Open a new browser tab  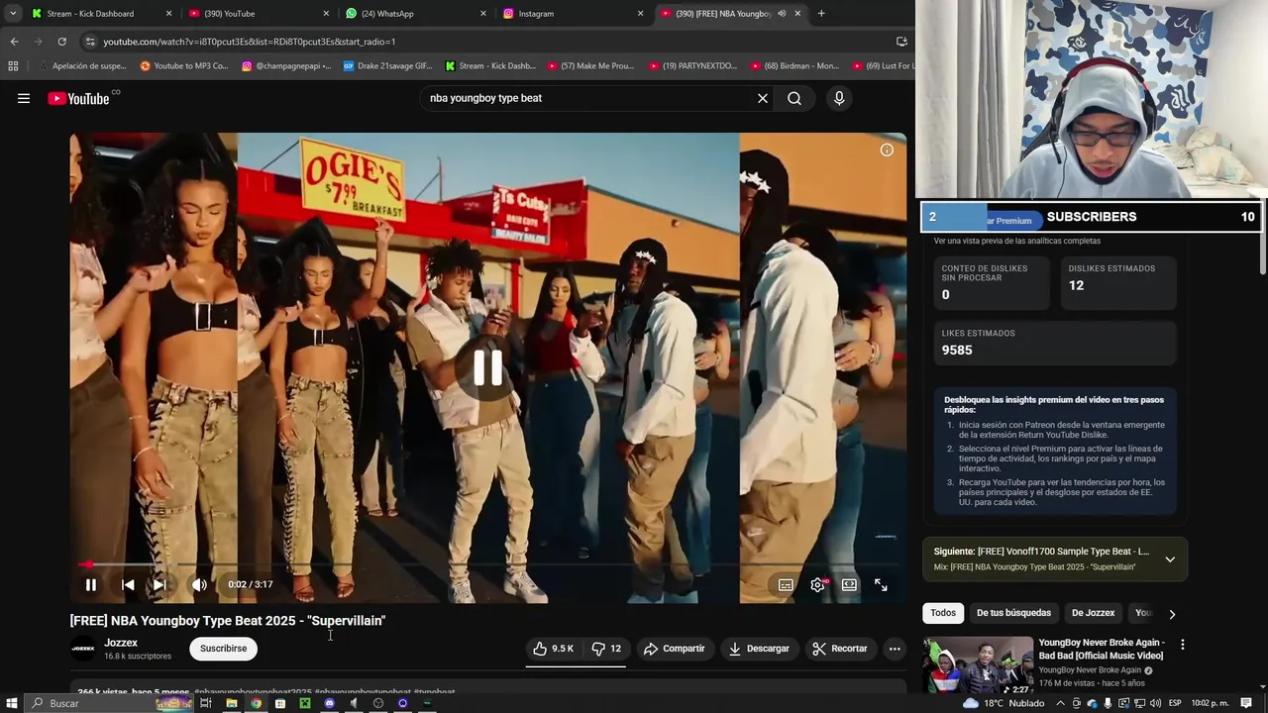821,13
